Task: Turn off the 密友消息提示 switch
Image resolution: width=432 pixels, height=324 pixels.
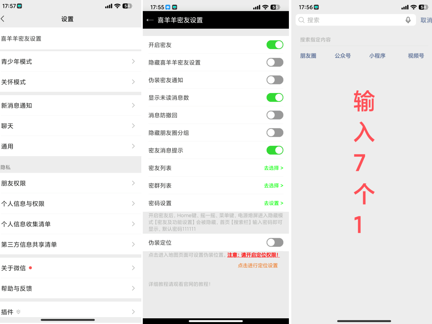Action: [275, 150]
